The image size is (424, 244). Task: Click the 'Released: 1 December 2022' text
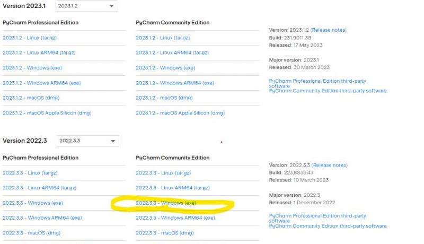coord(302,203)
